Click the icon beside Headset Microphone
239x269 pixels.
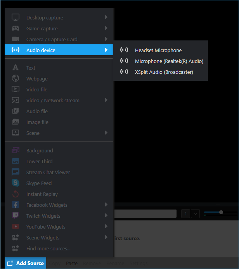(124, 50)
